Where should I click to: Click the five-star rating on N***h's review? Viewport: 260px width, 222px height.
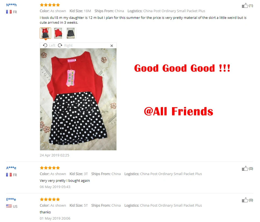pos(50,5)
